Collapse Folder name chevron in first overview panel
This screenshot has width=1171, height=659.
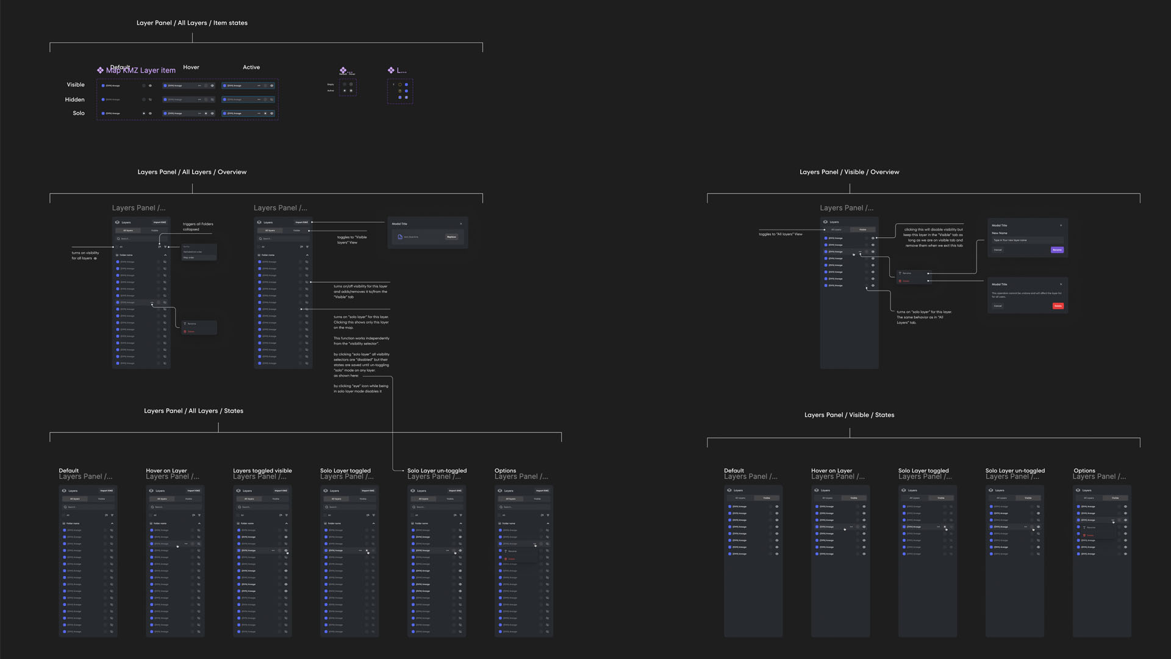165,255
